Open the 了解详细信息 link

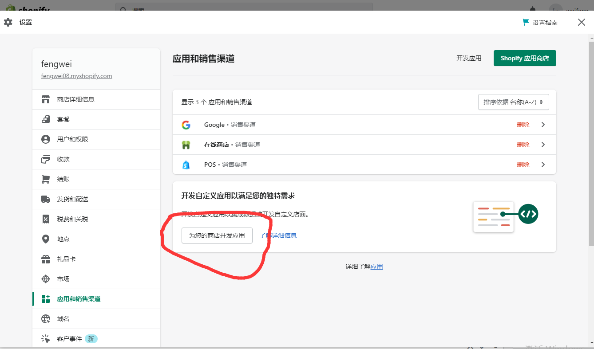click(278, 235)
